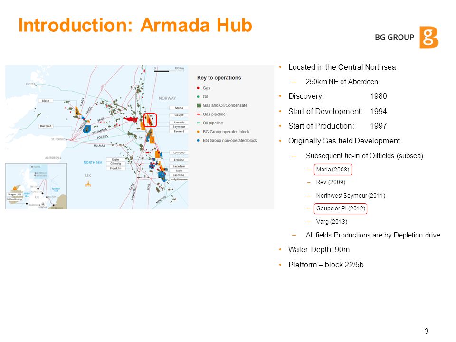Click the Start of Production year '1997'
Image resolution: width=456 pixels, height=342 pixels.
point(379,126)
